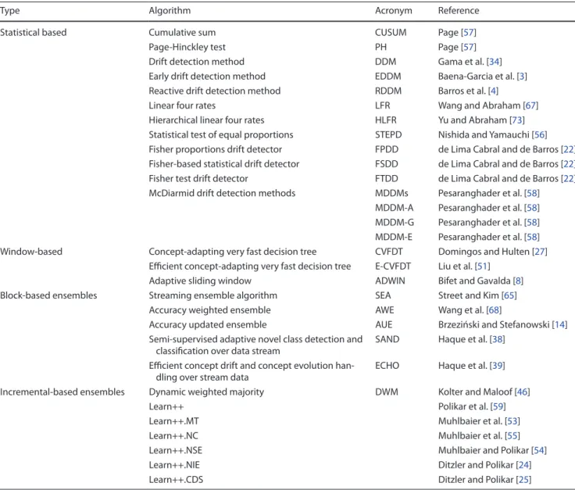Click the 'Learn++.CDS' algorithm cell

176,480
